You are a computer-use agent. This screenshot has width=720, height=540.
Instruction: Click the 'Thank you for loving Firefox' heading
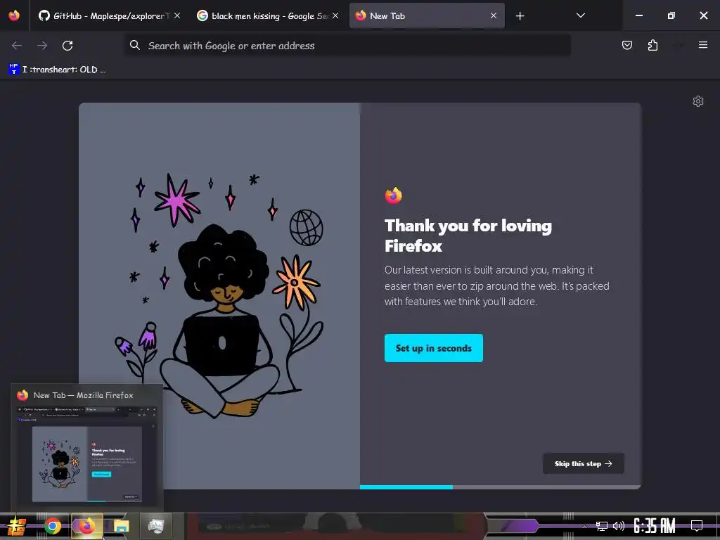pos(468,236)
